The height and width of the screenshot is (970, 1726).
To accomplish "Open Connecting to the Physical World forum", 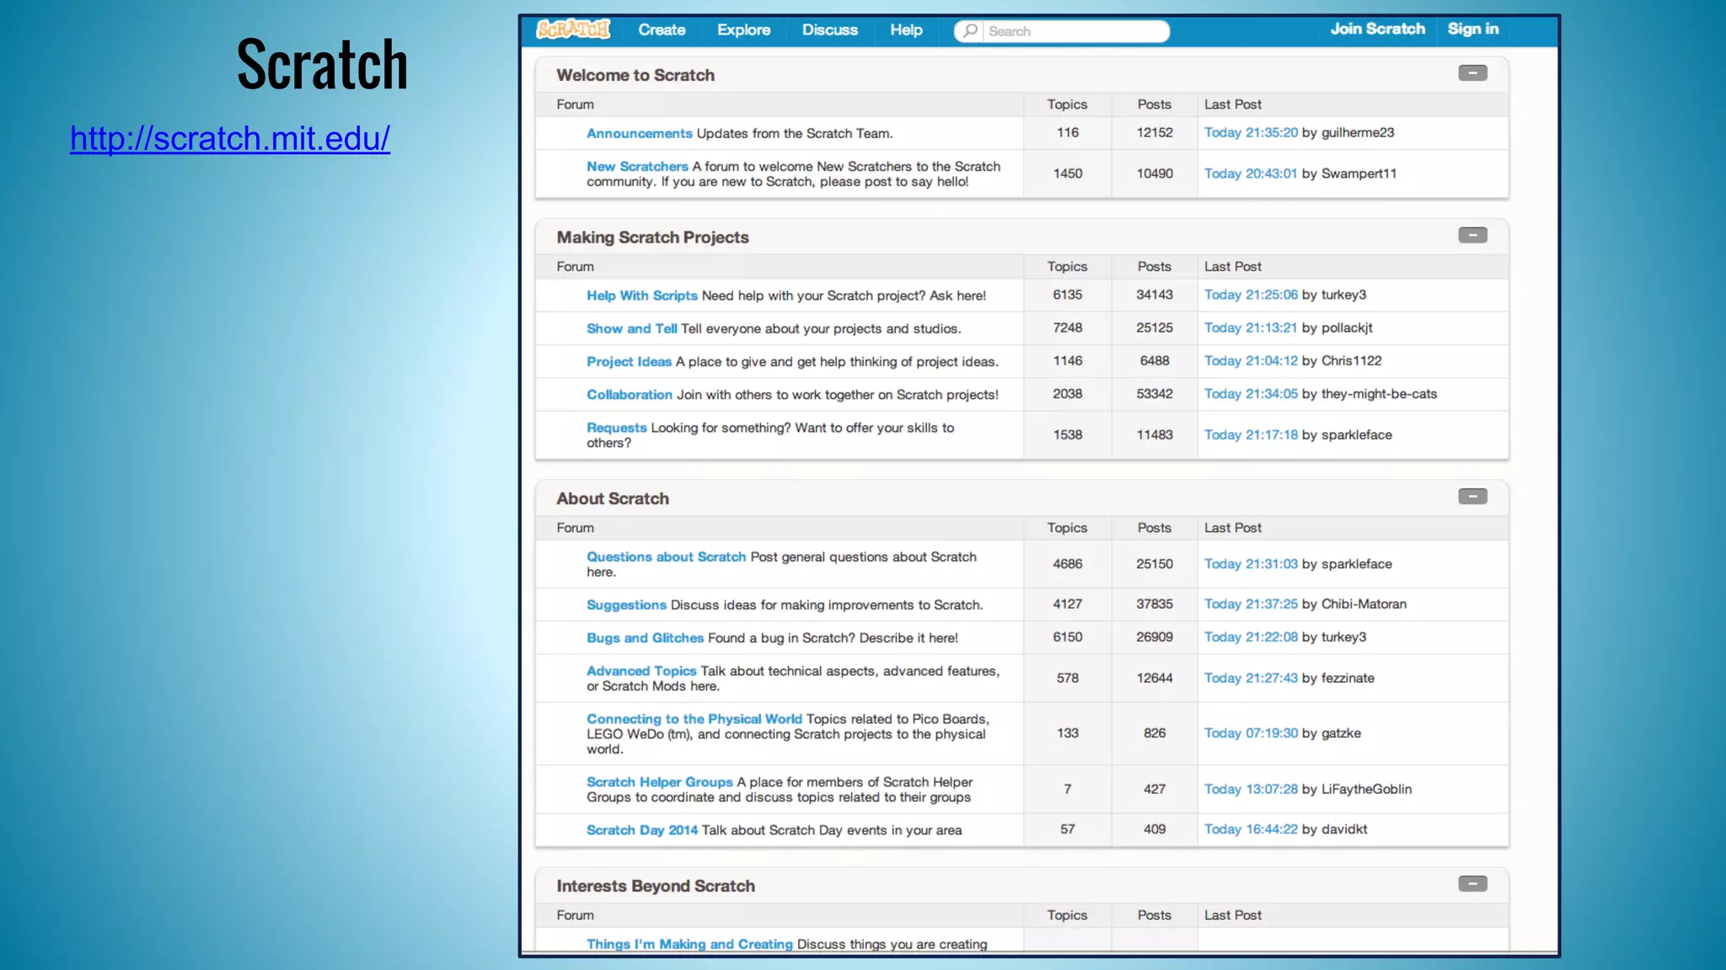I will [x=694, y=719].
